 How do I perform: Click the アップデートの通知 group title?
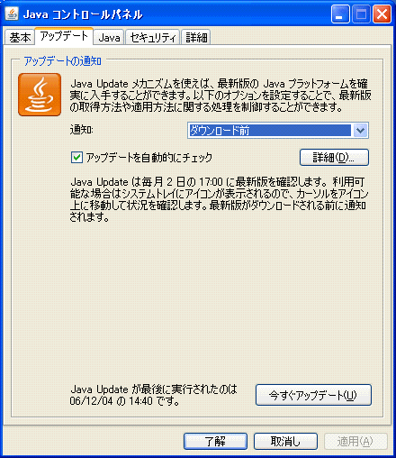(62, 61)
